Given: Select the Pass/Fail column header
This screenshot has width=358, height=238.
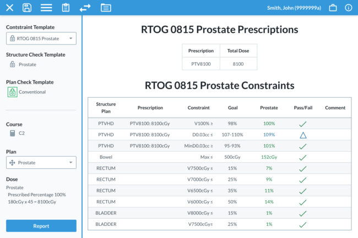Looking at the screenshot, I should click(x=302, y=108).
